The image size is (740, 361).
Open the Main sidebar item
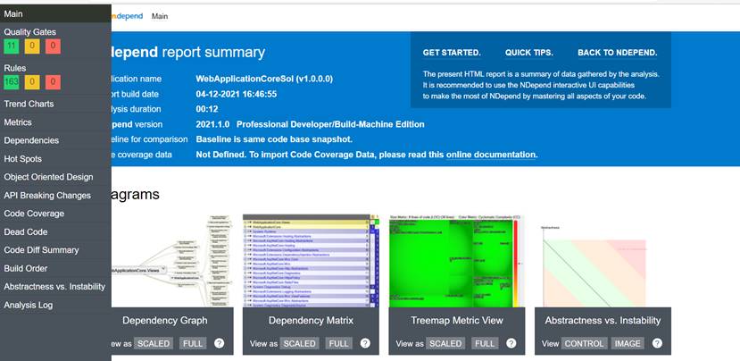(x=55, y=13)
